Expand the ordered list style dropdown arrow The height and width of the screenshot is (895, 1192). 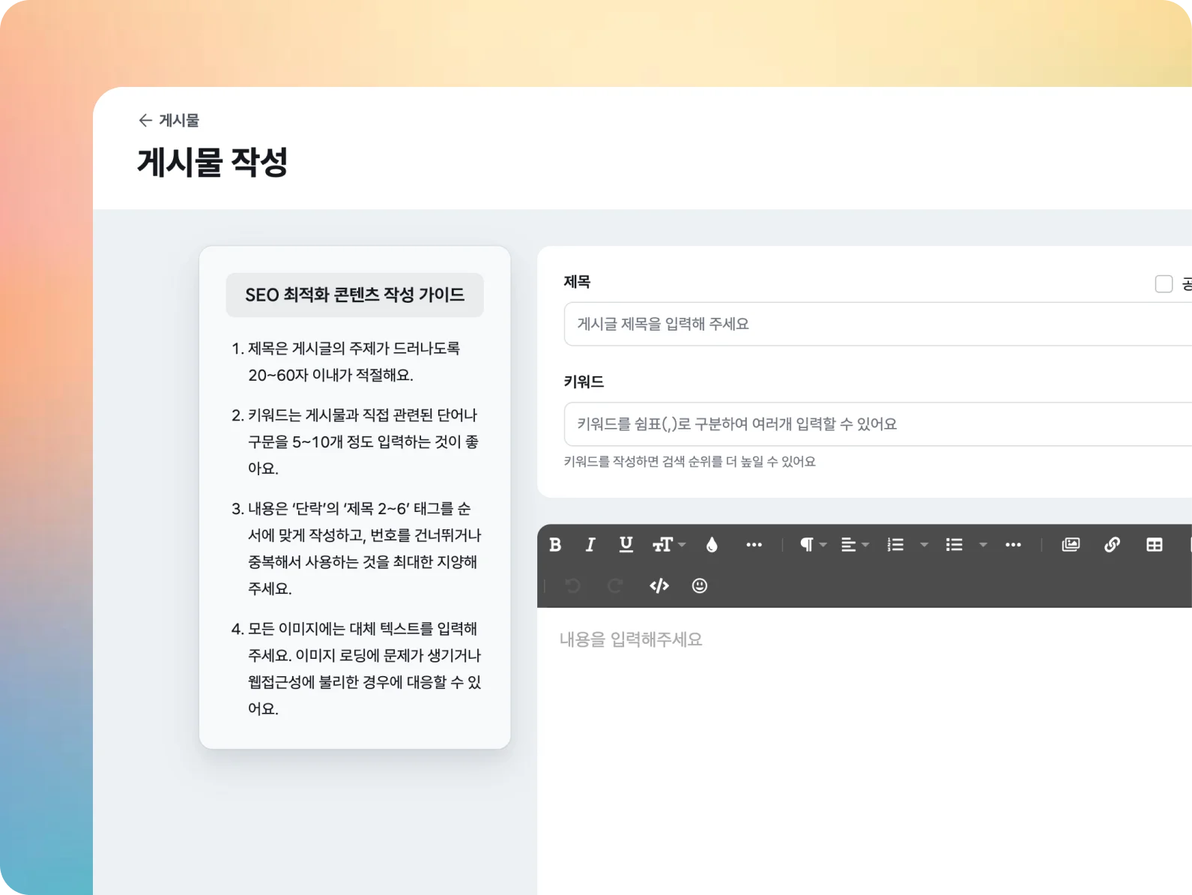tap(925, 545)
